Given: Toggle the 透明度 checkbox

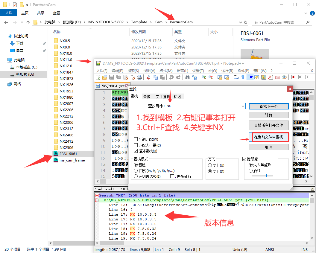Looking at the screenshot, I should click(x=244, y=159).
